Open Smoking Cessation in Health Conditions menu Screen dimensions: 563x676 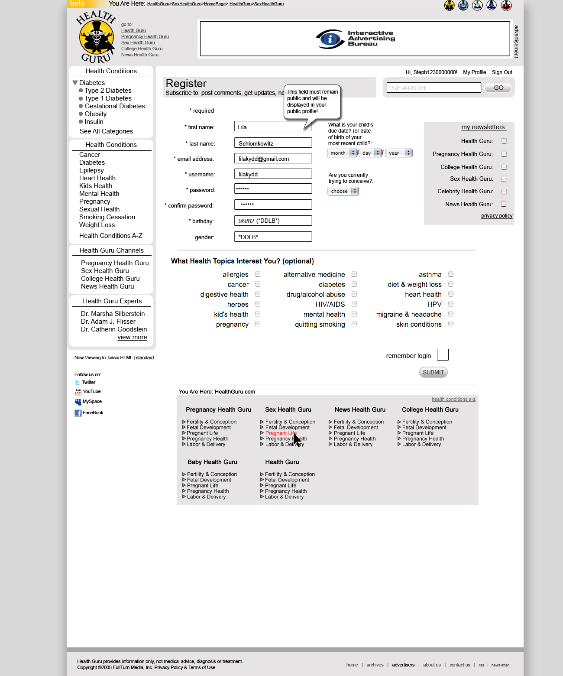pyautogui.click(x=107, y=217)
